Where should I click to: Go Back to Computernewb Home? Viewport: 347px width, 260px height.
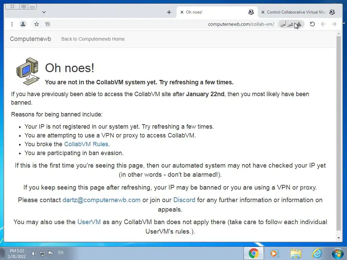pos(93,39)
